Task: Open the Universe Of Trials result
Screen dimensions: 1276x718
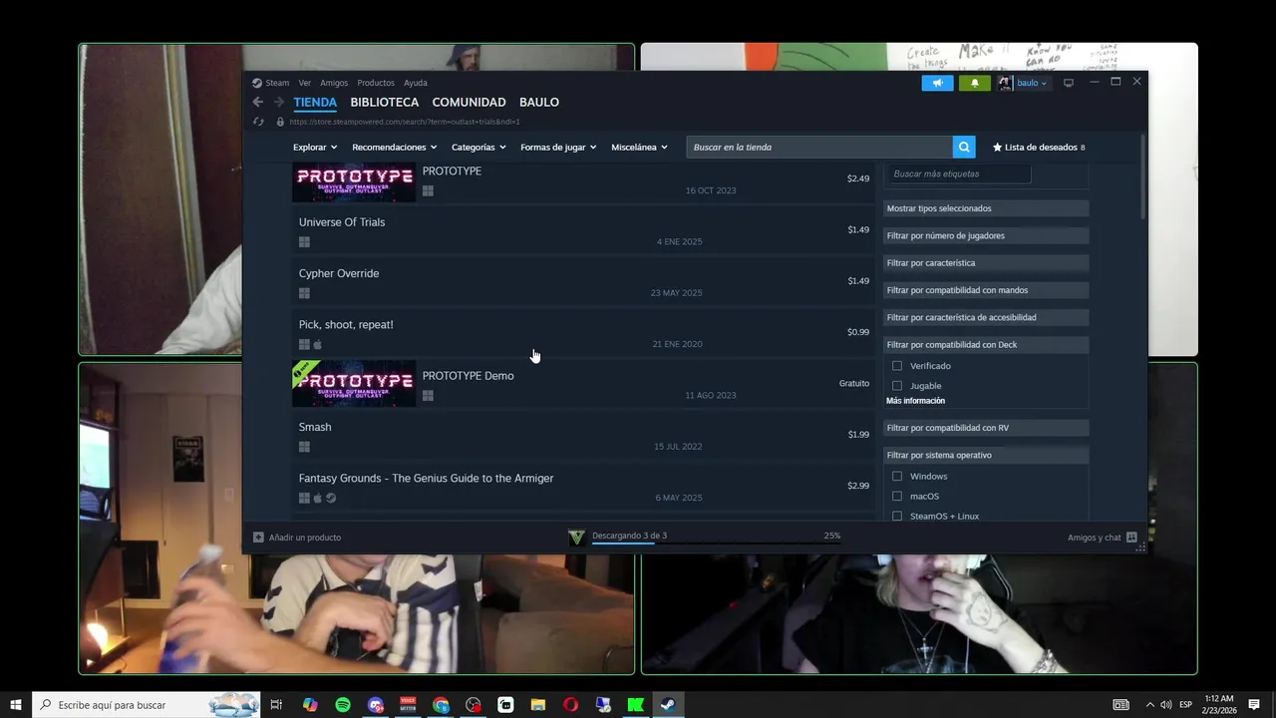Action: [583, 232]
